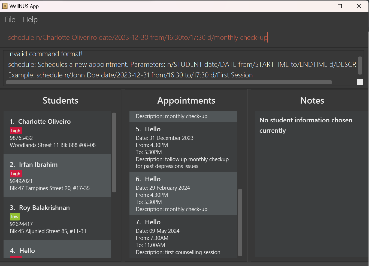369x266 pixels.
Task: Maximize the WellNUS App window
Action: click(x=340, y=6)
